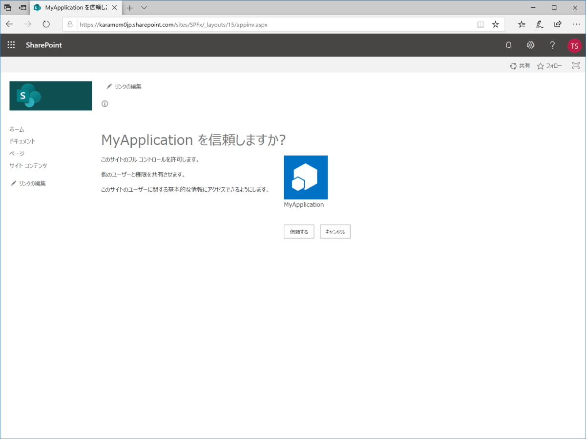The image size is (586, 439).
Task: Go back with browser back arrow
Action: (x=10, y=24)
